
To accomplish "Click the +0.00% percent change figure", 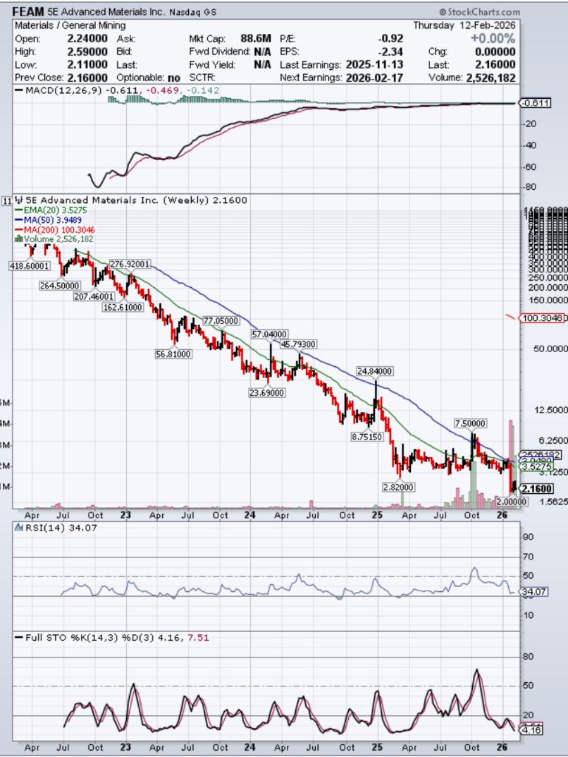I will (493, 39).
